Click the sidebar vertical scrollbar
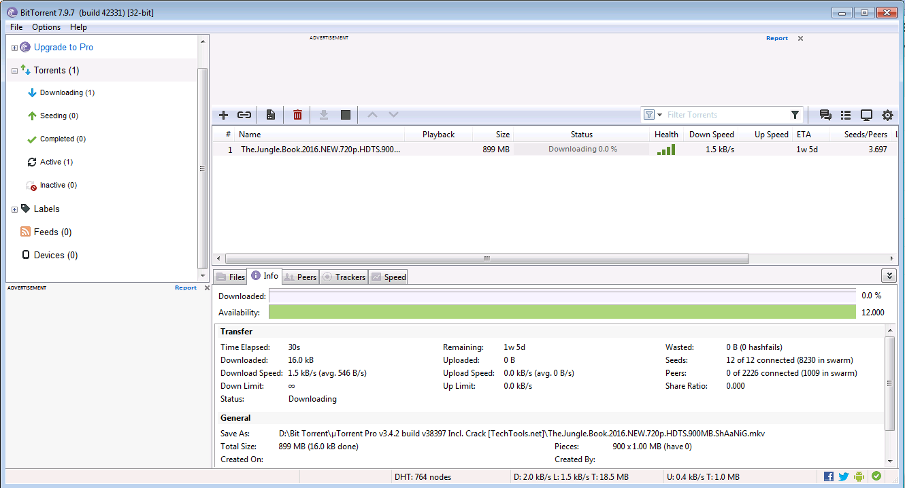 coord(202,168)
